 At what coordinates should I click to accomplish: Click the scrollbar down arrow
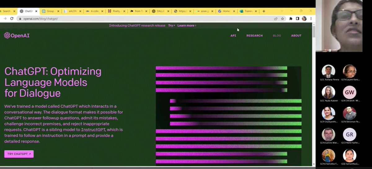[314, 164]
